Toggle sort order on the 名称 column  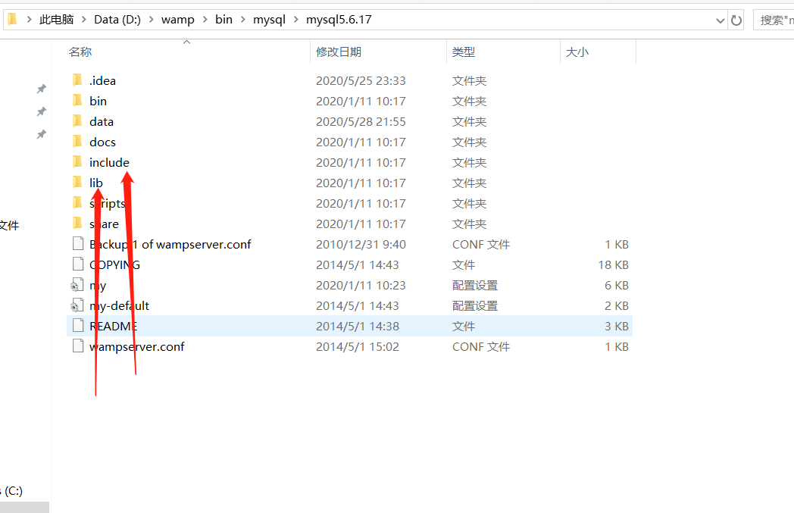[x=80, y=52]
